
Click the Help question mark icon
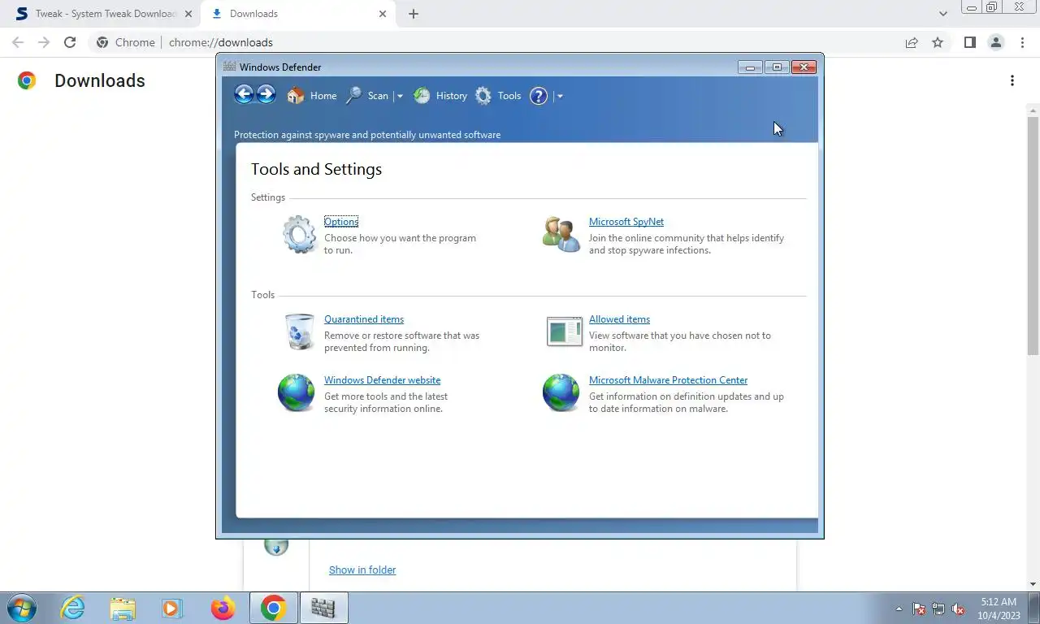[539, 96]
